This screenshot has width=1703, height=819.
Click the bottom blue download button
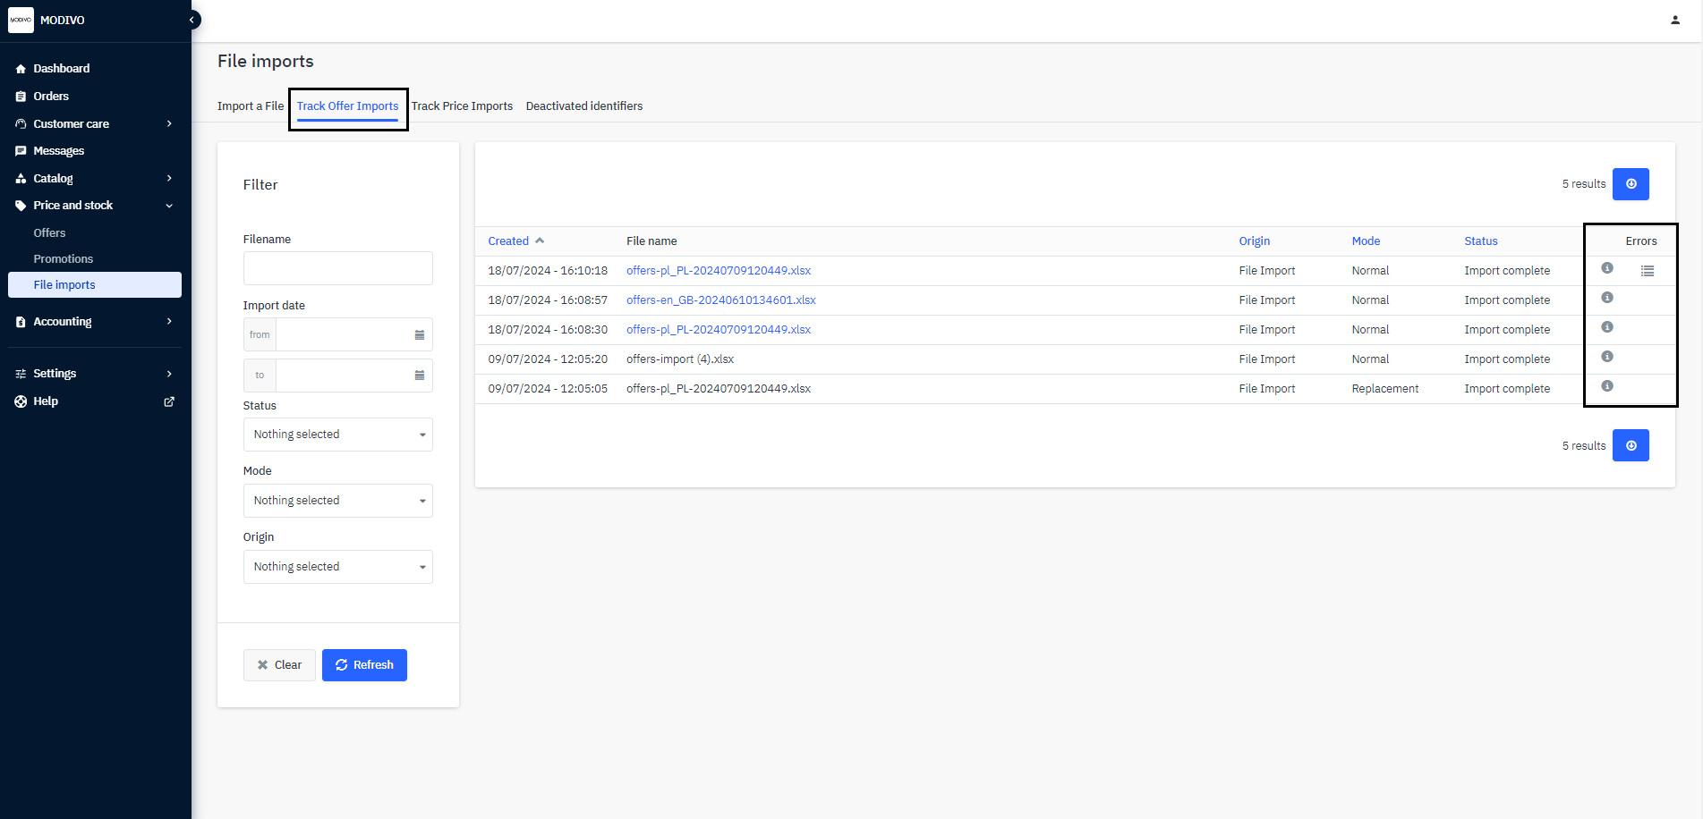point(1630,445)
